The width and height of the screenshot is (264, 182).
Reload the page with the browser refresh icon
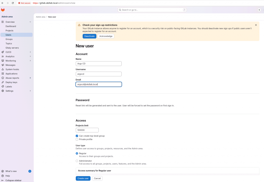(13, 3)
